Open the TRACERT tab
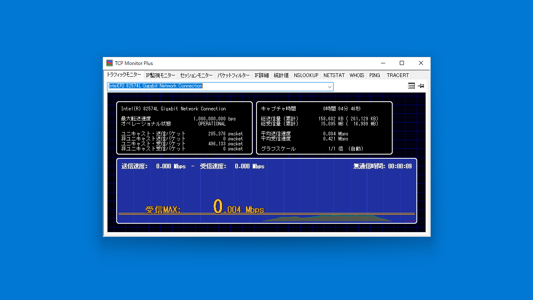533x300 pixels. (398, 75)
